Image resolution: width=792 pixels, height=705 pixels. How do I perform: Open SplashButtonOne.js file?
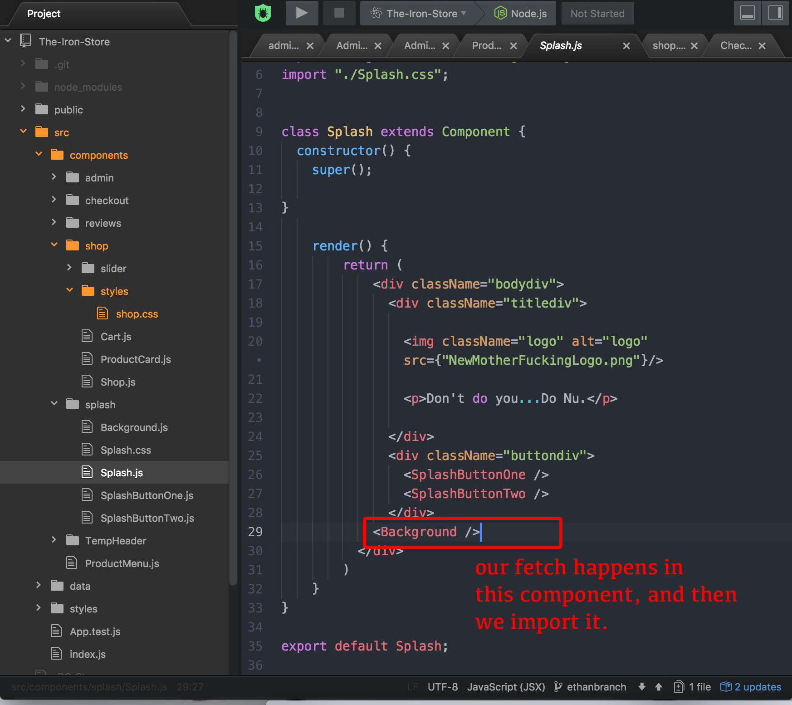tap(147, 495)
